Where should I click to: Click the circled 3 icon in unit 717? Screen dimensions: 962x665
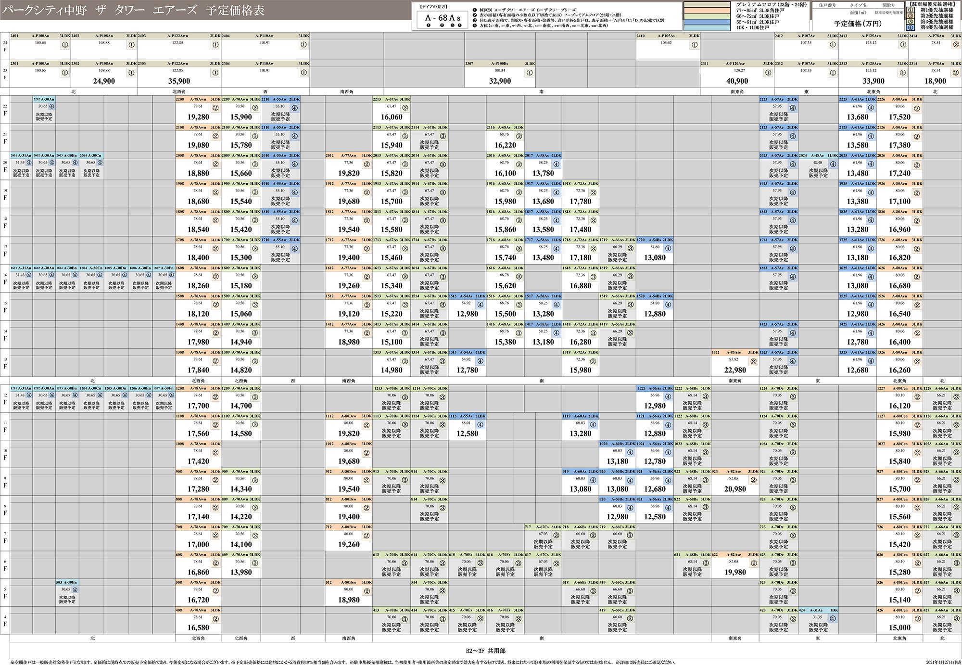coord(556,536)
